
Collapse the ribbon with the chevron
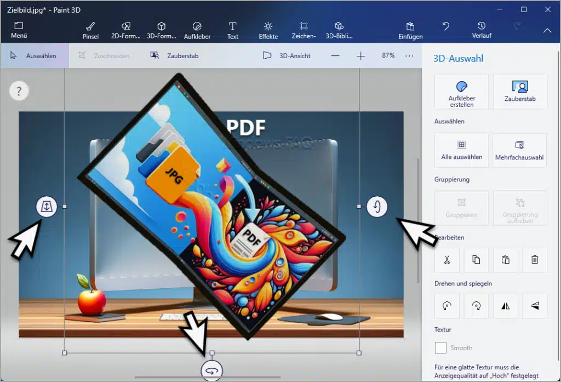[x=547, y=31]
